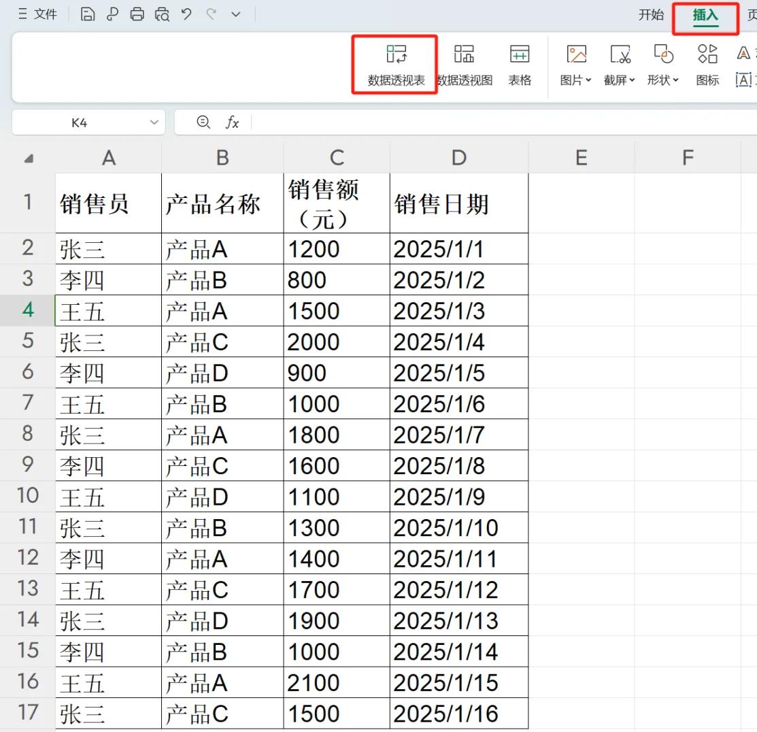The height and width of the screenshot is (732, 757).
Task: Click cell containing 1300
Action: [x=337, y=527]
